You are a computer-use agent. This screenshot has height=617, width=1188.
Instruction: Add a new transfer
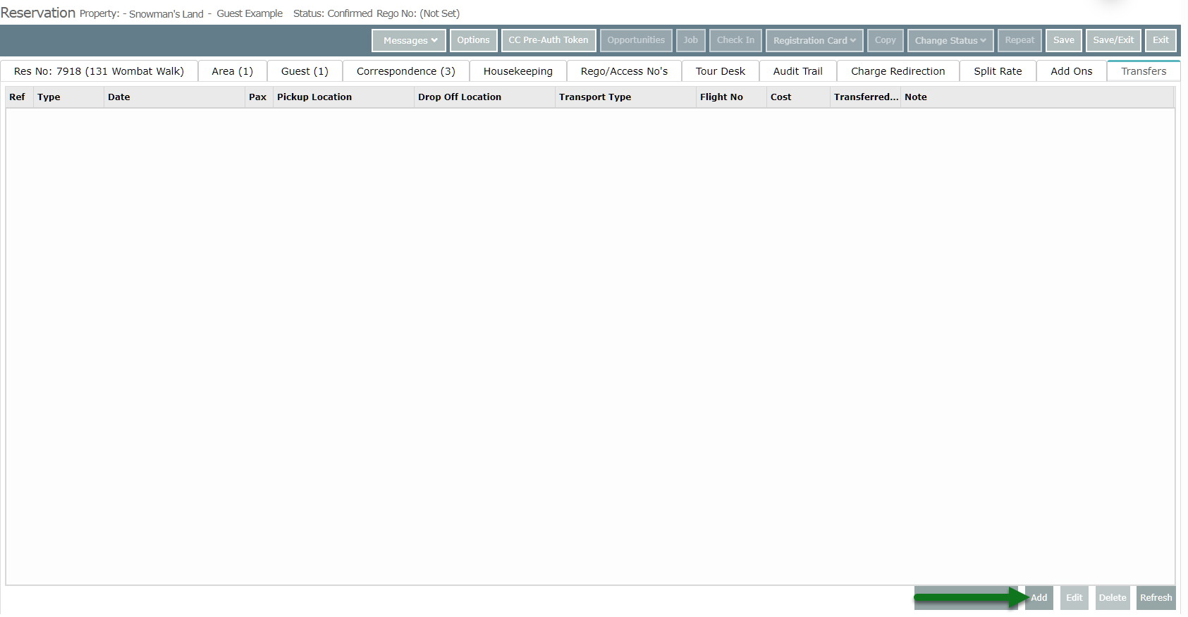pyautogui.click(x=1039, y=598)
